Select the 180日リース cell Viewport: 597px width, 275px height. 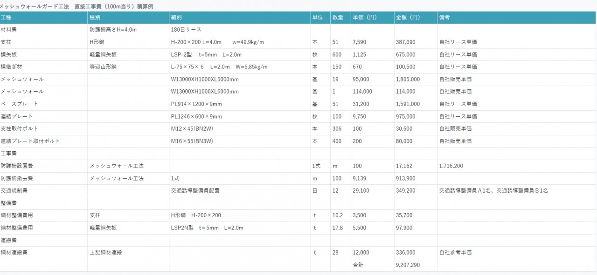pos(186,30)
